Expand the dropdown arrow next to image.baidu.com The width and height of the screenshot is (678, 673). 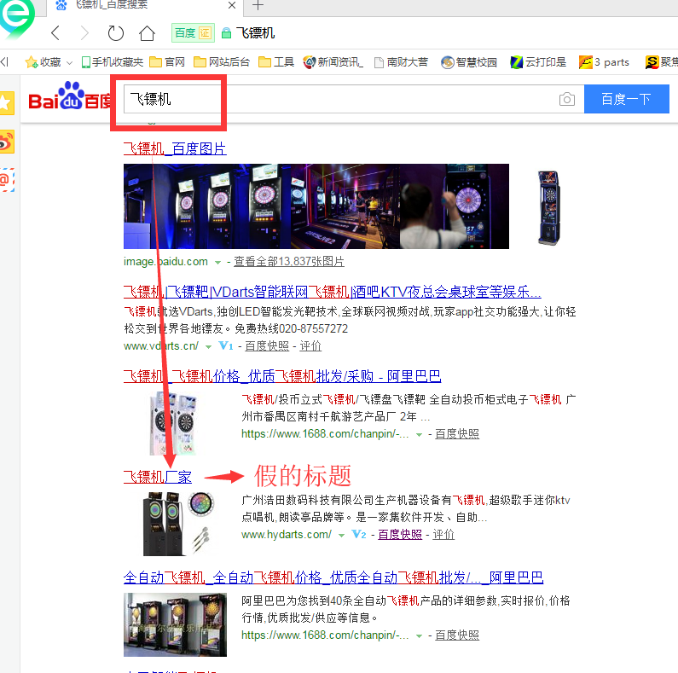[218, 263]
